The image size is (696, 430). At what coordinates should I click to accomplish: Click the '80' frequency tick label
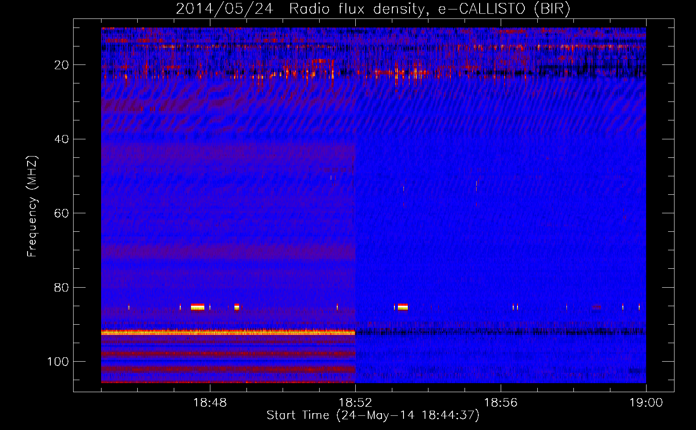tap(62, 288)
